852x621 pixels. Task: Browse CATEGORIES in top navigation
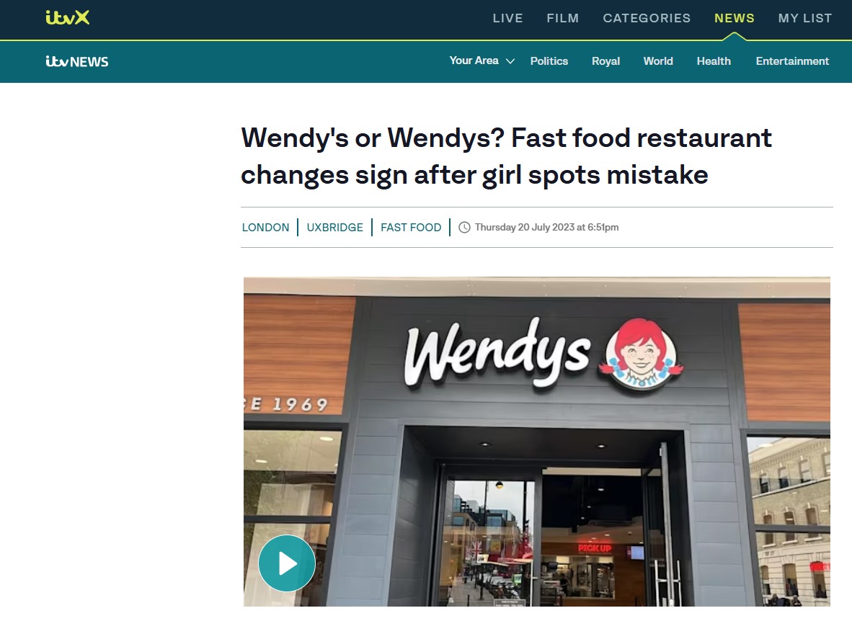pos(647,18)
